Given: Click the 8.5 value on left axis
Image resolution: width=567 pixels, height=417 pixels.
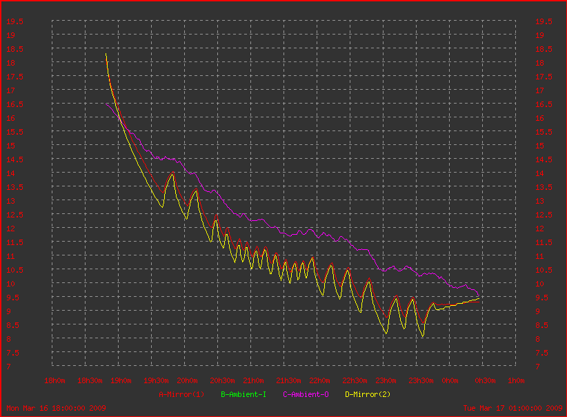Looking at the screenshot, I should click(x=12, y=325).
